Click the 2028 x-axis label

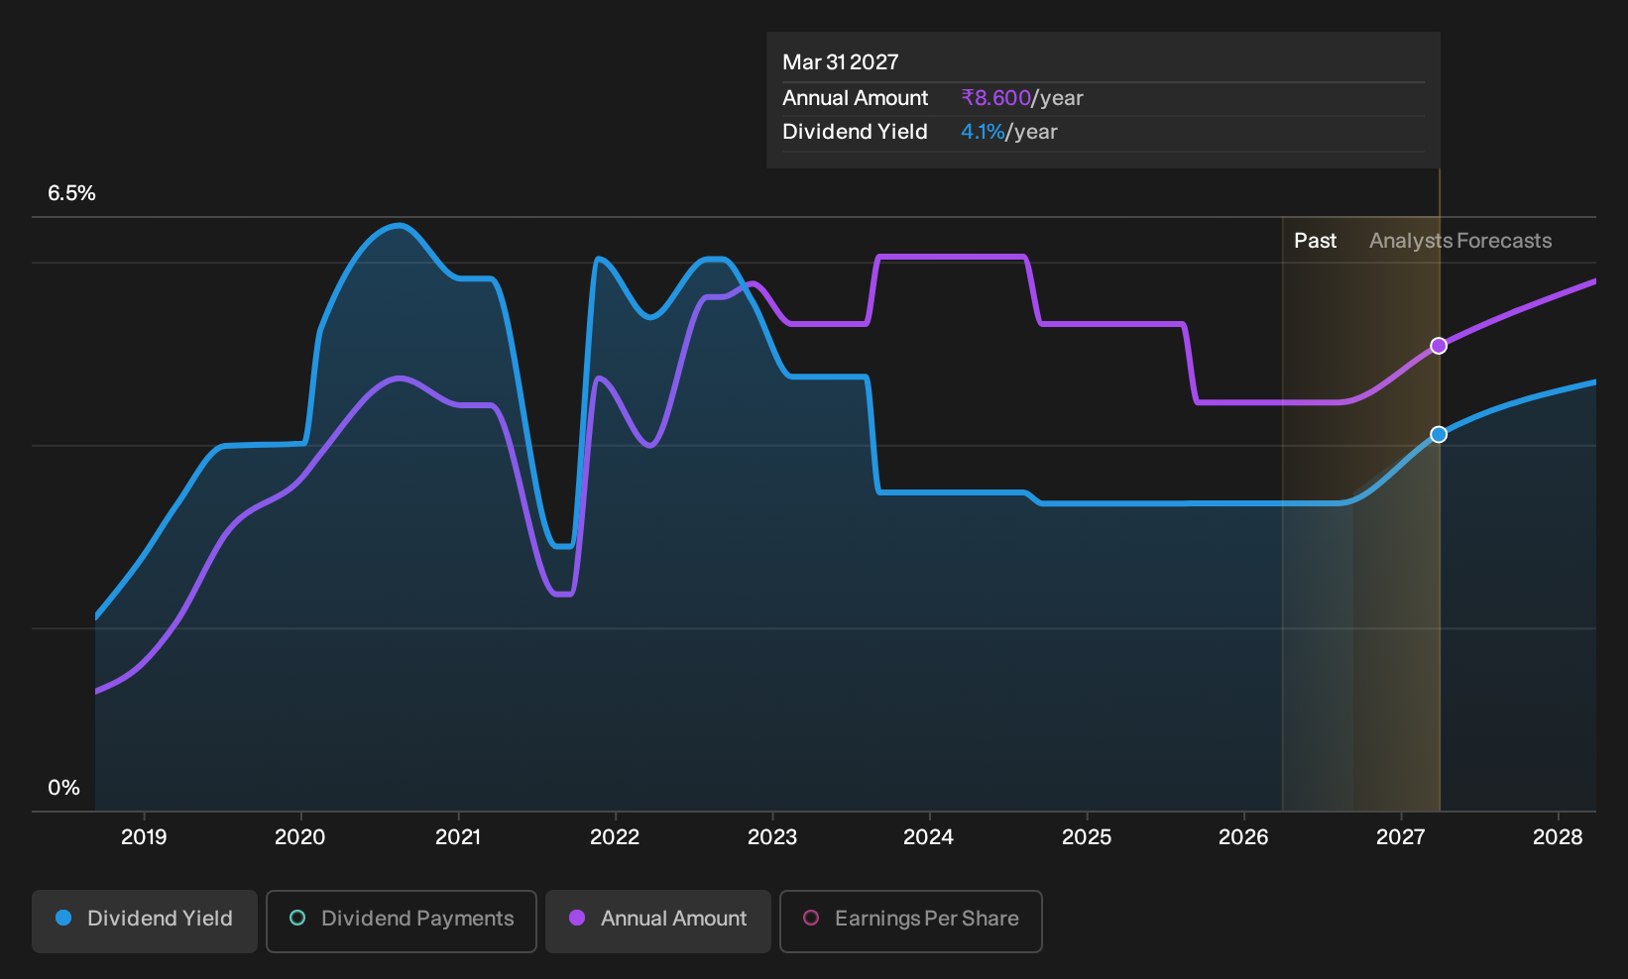[x=1558, y=837]
